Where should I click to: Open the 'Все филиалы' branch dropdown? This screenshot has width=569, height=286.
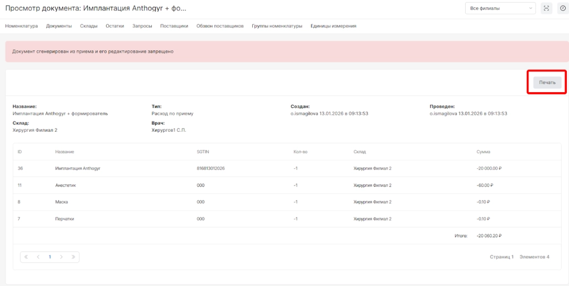[500, 8]
